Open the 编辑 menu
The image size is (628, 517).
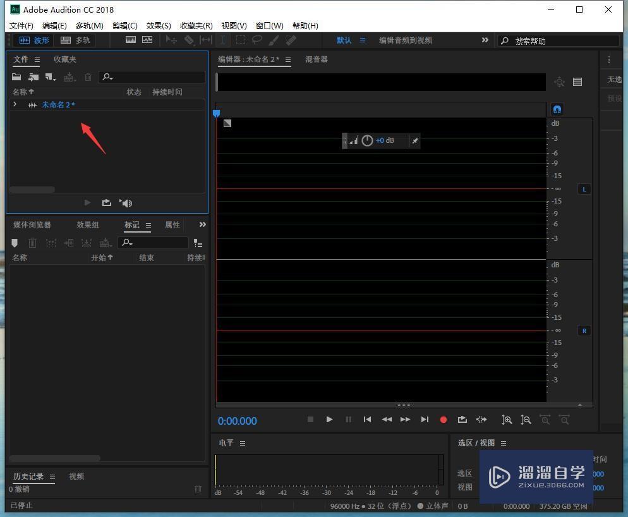(54, 26)
